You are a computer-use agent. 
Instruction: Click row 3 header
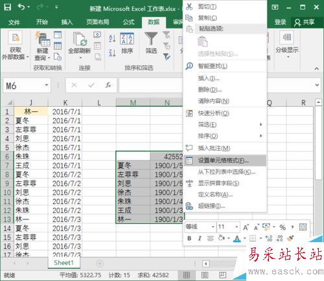(x=7, y=129)
